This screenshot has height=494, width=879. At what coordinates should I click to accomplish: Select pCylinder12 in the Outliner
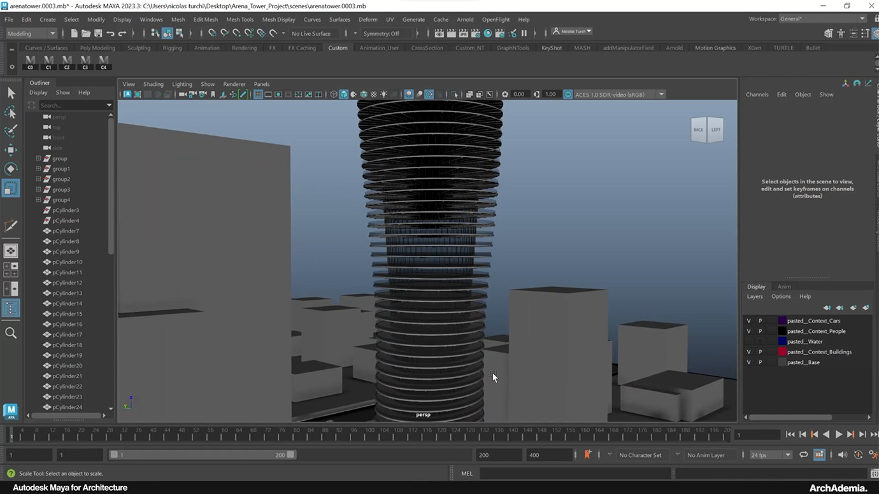67,283
